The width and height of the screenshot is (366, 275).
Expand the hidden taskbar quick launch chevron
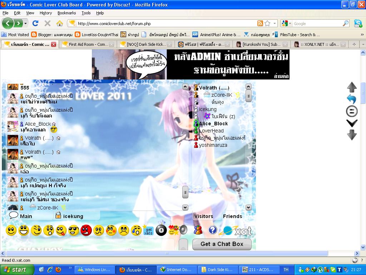tap(70, 267)
